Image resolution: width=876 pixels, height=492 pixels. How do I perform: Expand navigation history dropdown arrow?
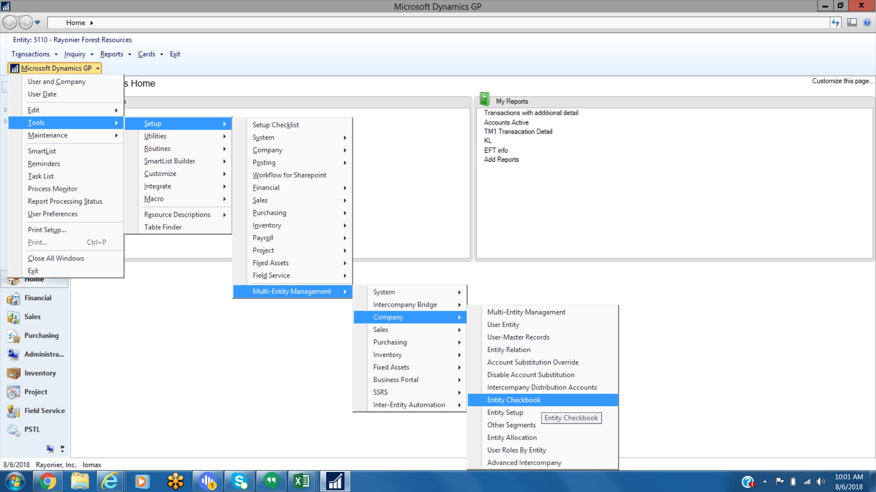tap(37, 22)
